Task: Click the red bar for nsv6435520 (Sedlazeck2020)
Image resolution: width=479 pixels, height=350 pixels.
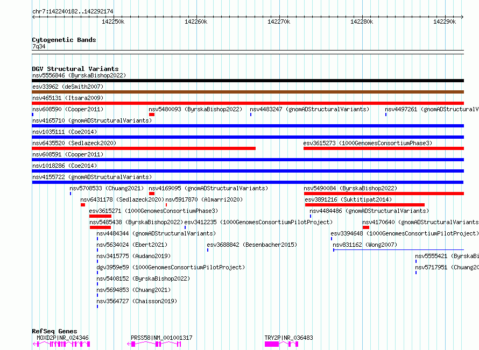Action: click(144, 148)
